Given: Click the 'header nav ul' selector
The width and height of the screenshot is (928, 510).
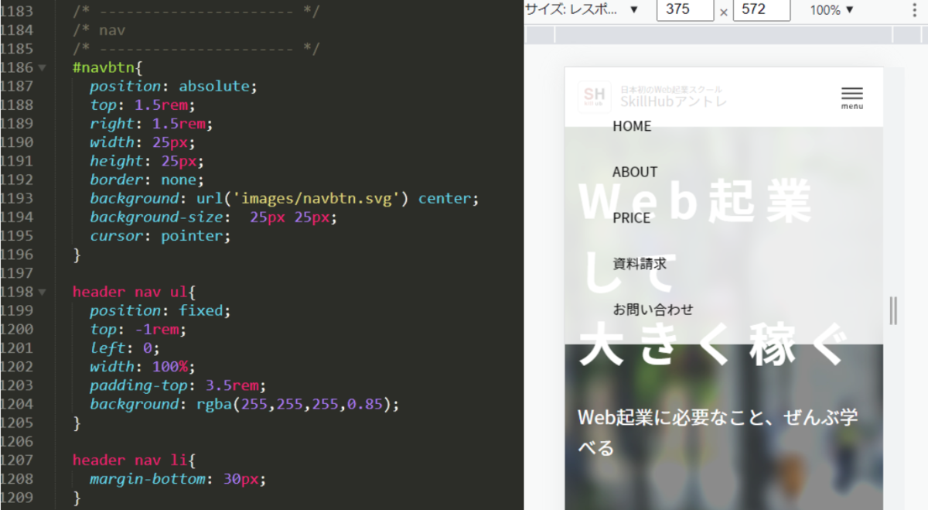Looking at the screenshot, I should tap(130, 292).
